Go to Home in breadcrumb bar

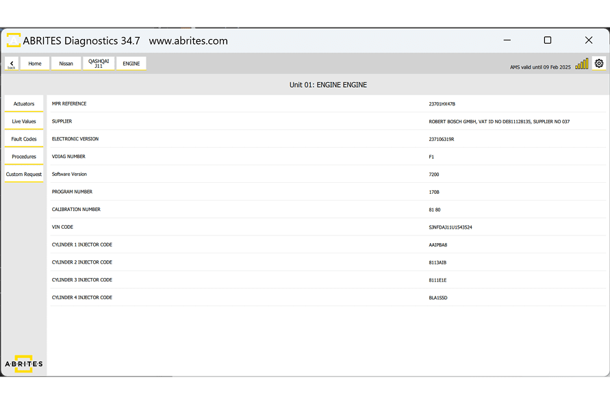coord(35,64)
